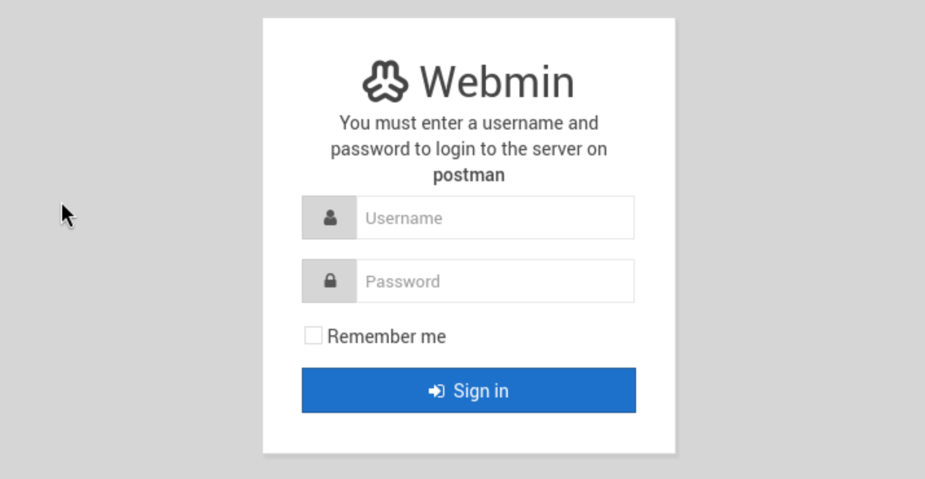This screenshot has height=479, width=925.
Task: Click the user silhouette icon beside Username
Action: [330, 218]
